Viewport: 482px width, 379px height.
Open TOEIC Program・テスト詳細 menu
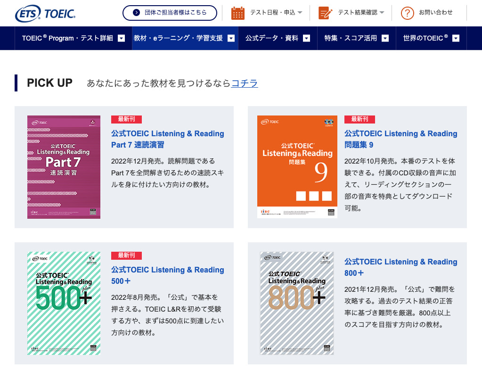pyautogui.click(x=74, y=38)
